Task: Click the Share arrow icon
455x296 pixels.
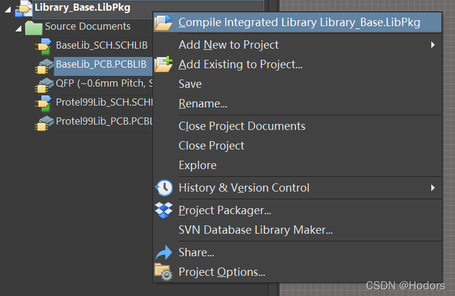Action: (x=164, y=252)
